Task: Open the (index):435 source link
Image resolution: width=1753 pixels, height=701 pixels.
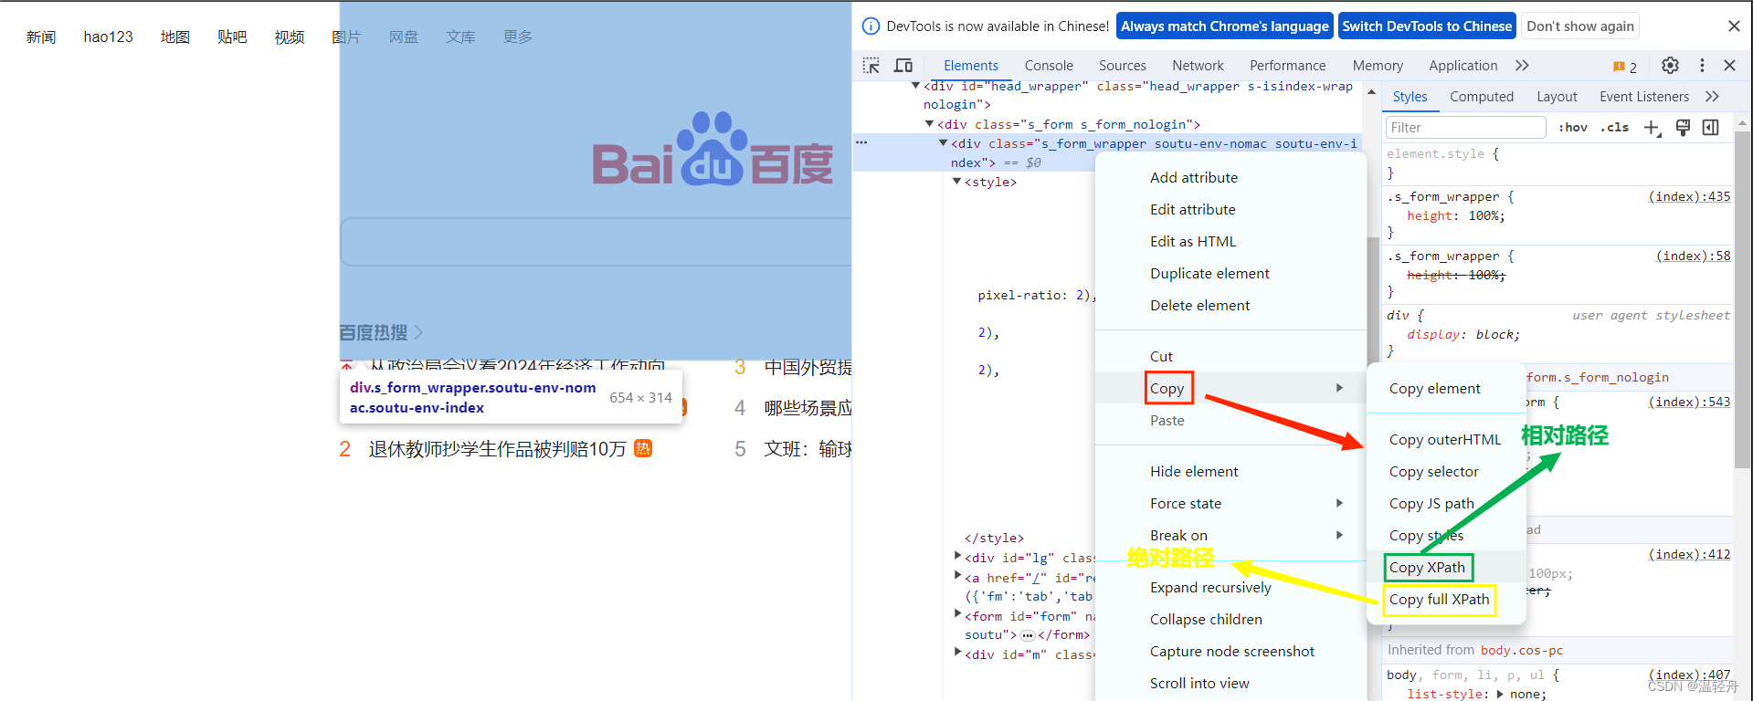Action: pos(1689,196)
